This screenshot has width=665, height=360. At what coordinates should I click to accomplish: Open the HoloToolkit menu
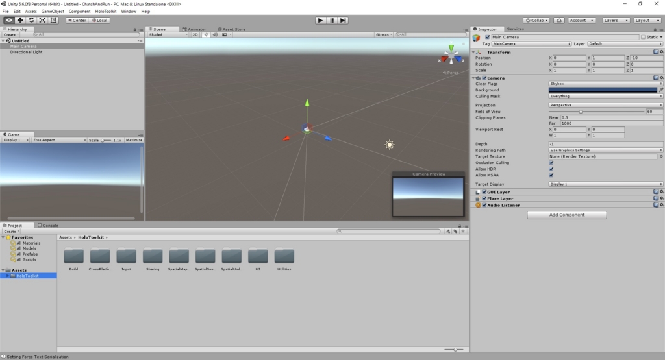point(106,12)
